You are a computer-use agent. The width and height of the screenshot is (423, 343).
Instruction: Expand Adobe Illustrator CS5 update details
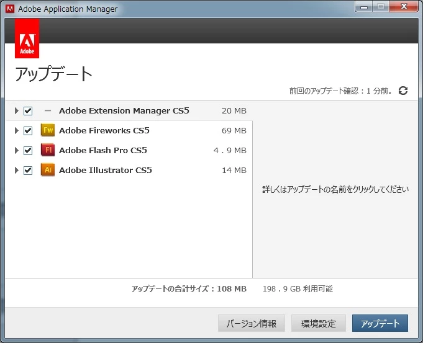[x=16, y=170]
